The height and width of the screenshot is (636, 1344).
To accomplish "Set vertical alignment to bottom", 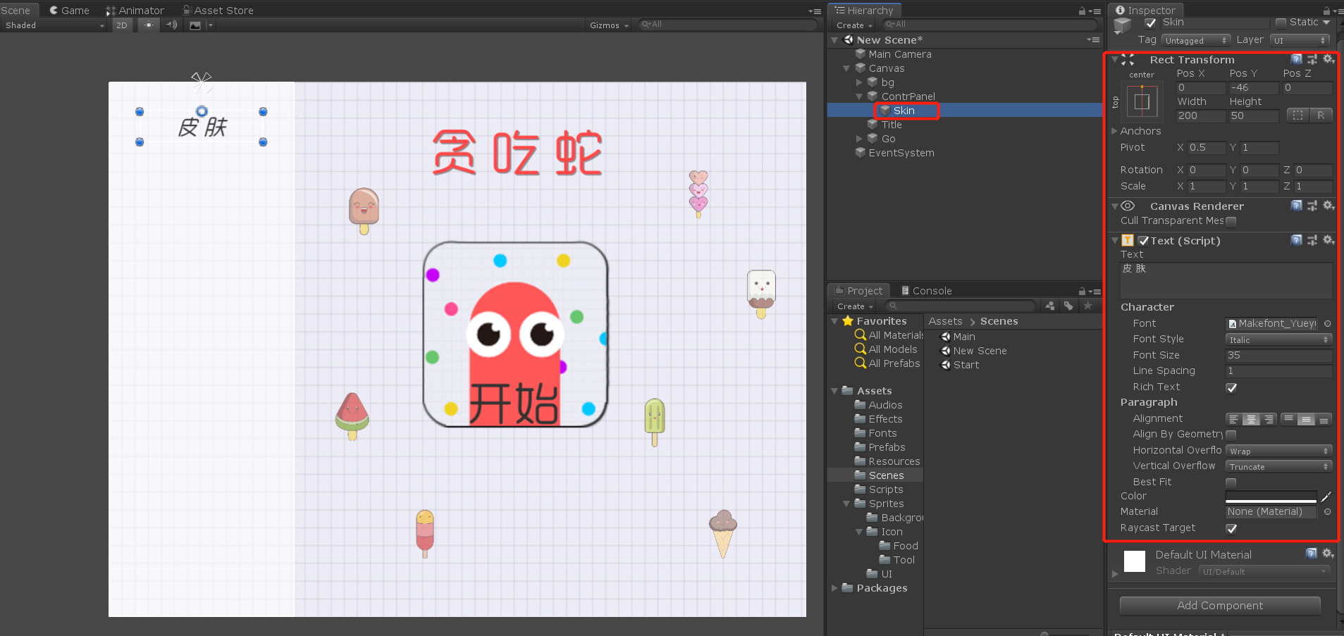I will point(1323,419).
